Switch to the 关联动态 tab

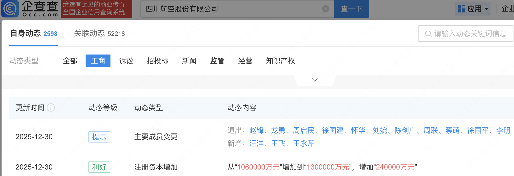click(x=99, y=33)
